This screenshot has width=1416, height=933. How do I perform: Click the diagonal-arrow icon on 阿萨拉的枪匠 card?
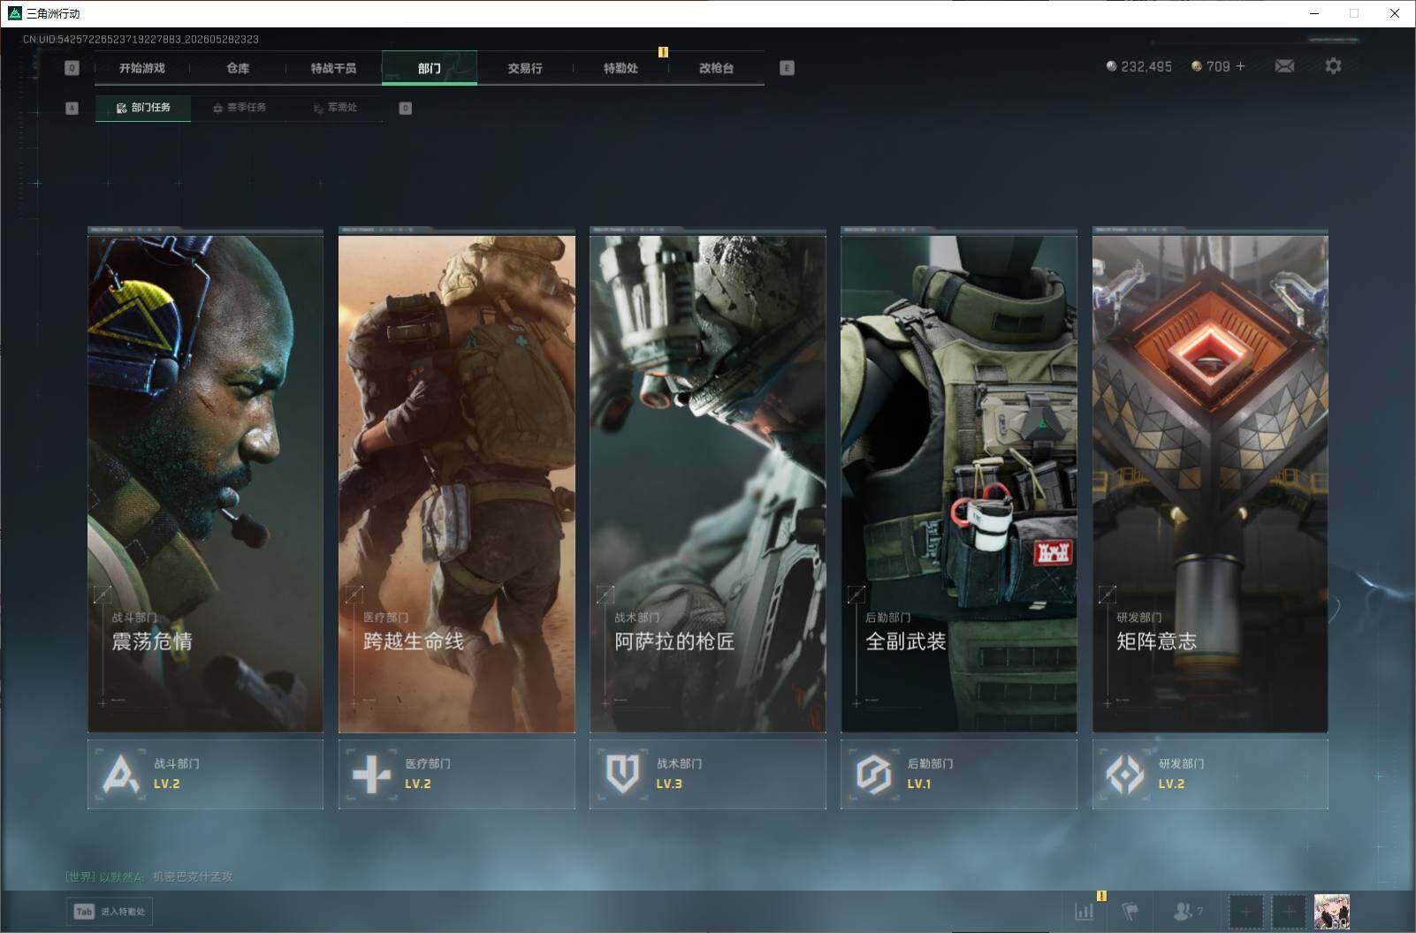coord(605,595)
